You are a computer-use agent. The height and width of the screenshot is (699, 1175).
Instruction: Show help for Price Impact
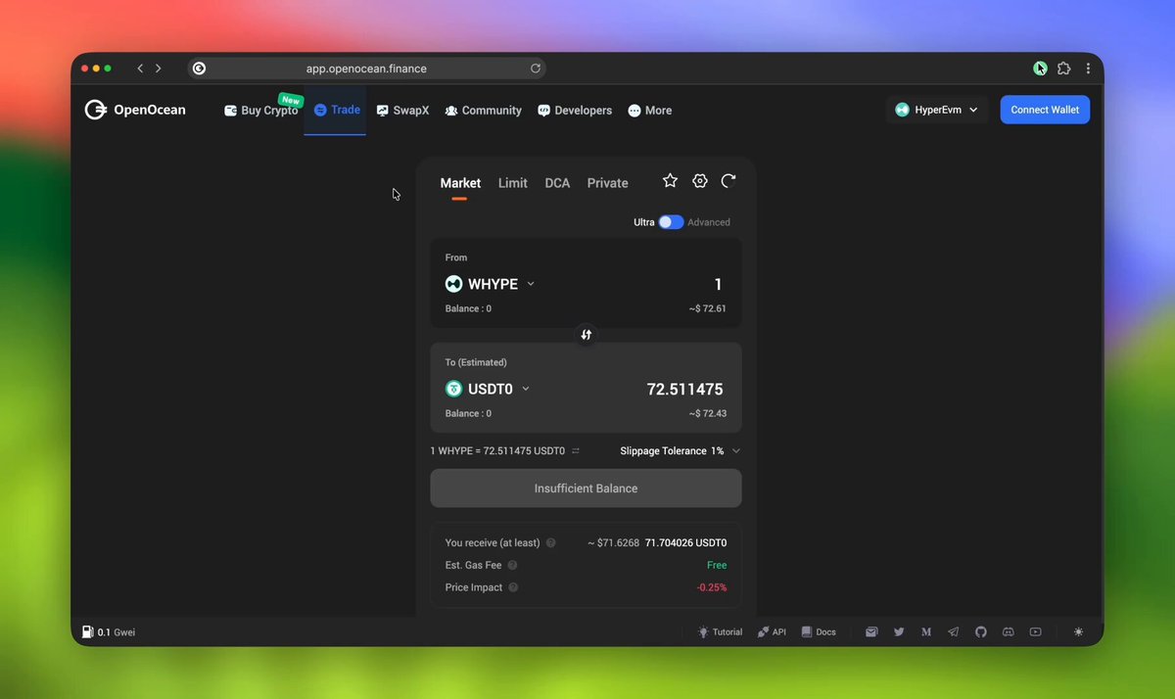513,587
